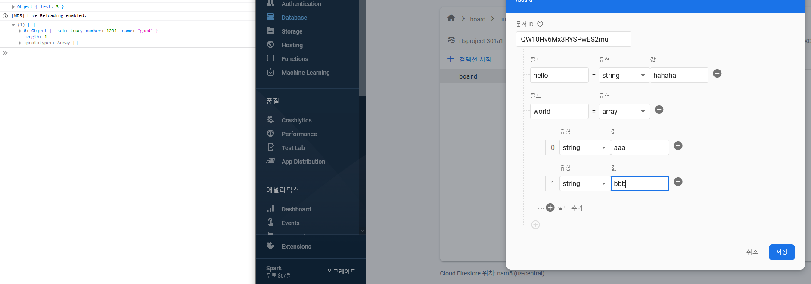Click the info icon beside the [WDS] message
The image size is (811, 284).
(5, 16)
